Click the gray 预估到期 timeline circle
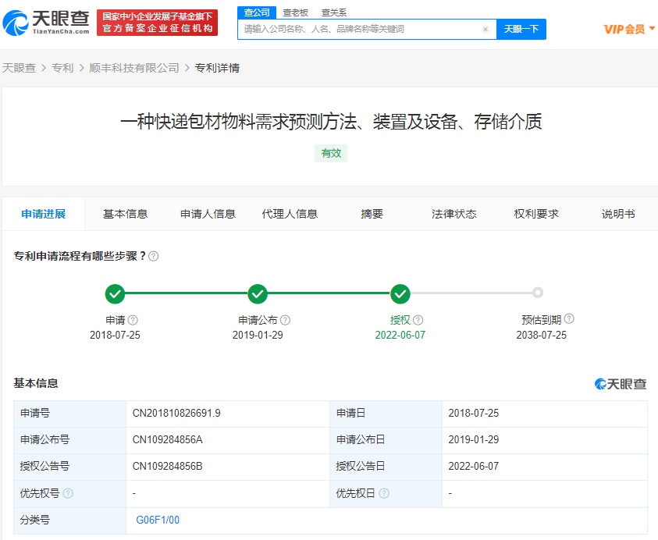This screenshot has width=658, height=540. (x=538, y=293)
